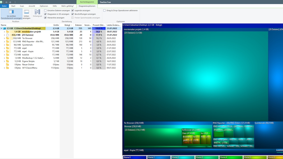Expand the 'moviemaker projekt' folder node
This screenshot has height=159, width=283.
(x=4, y=32)
